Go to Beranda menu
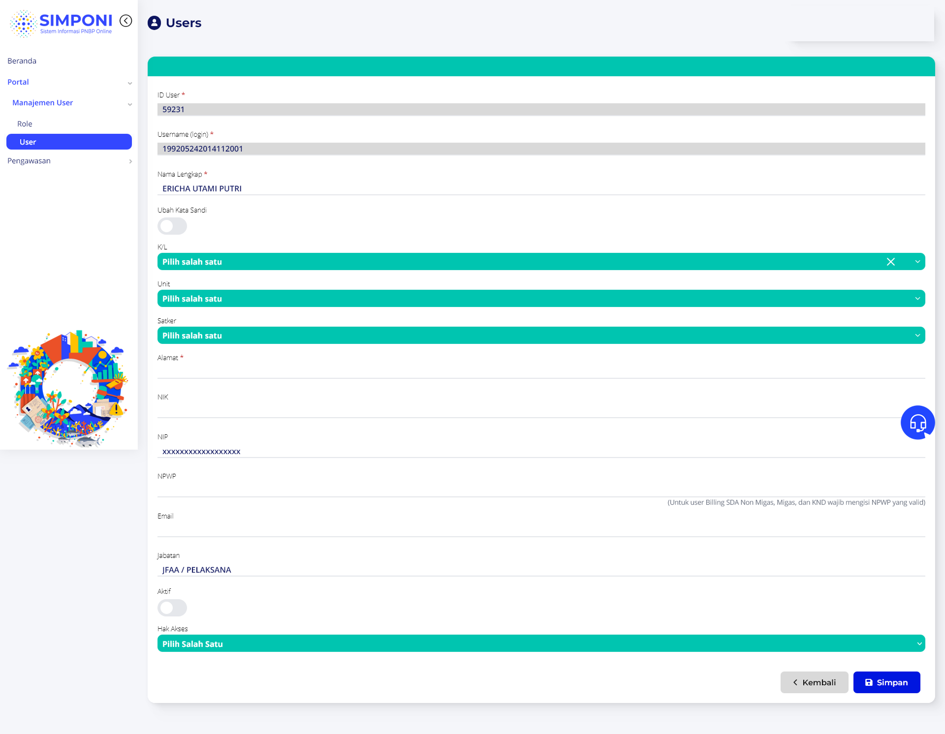The height and width of the screenshot is (734, 945). click(22, 61)
